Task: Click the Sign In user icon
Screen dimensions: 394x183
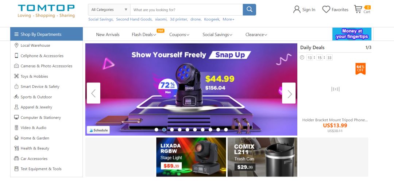Action: pos(297,9)
